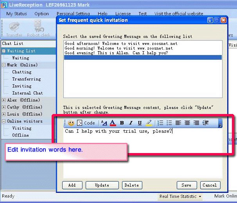
Task: Click the LiveReception app icon in title bar
Action: coord(4,5)
